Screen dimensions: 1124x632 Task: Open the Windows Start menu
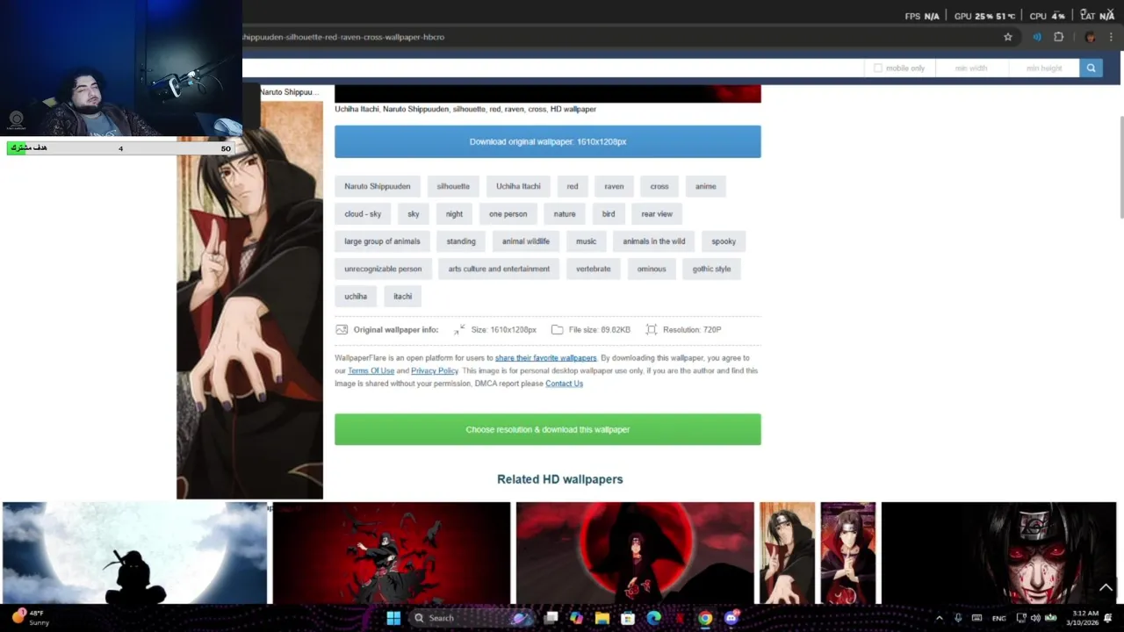393,618
